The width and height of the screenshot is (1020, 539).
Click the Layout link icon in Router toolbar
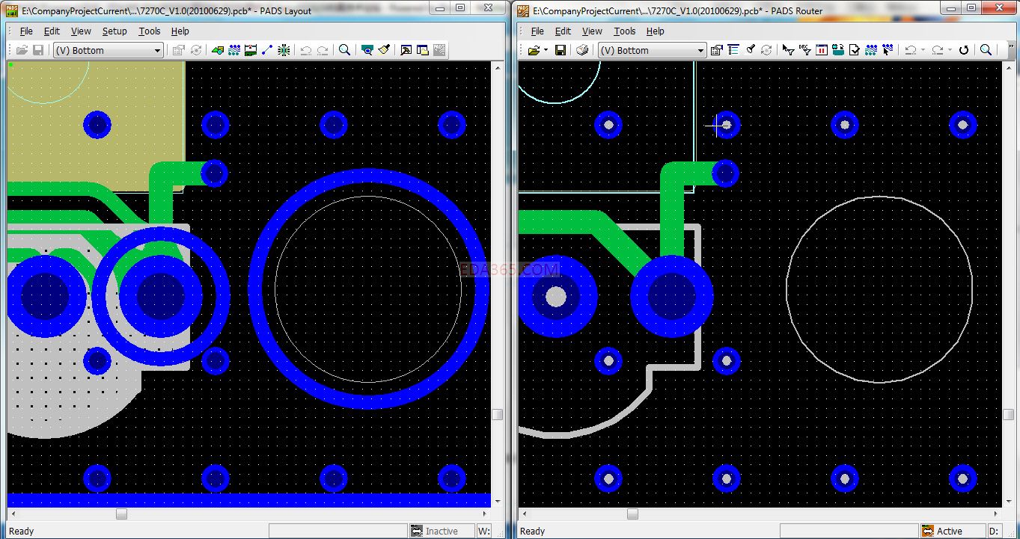pyautogui.click(x=838, y=50)
